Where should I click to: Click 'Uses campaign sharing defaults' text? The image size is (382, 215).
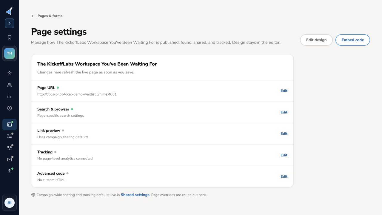tap(63, 137)
